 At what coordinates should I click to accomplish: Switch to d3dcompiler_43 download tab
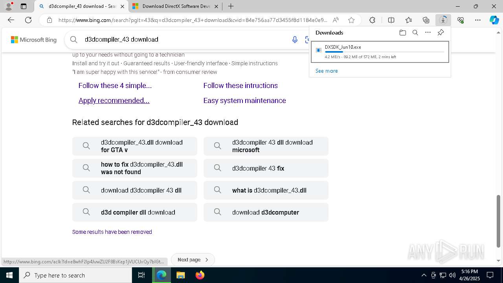pos(81,6)
